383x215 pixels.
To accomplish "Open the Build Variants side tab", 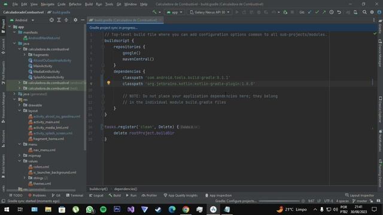I will coord(3,166).
